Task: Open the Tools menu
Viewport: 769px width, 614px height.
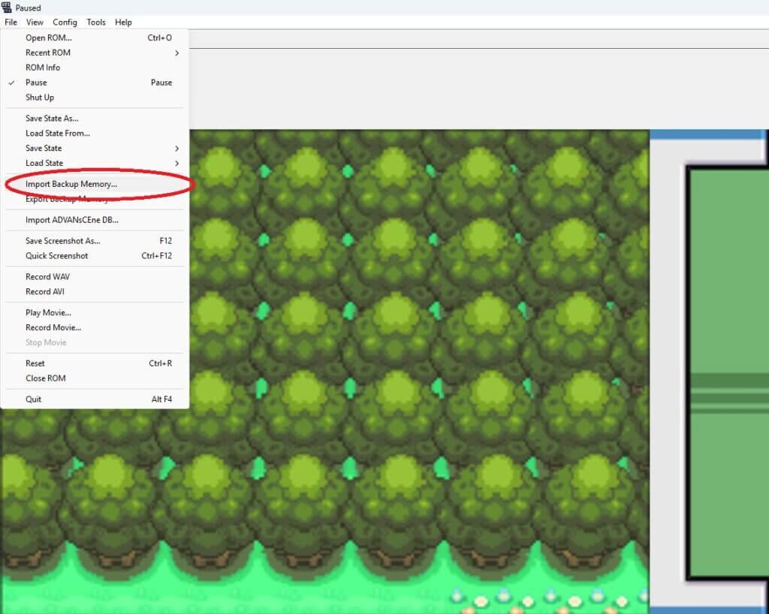Action: coord(95,22)
